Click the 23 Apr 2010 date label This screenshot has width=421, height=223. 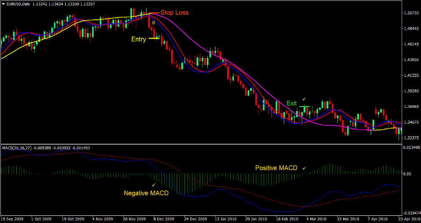pos(409,219)
